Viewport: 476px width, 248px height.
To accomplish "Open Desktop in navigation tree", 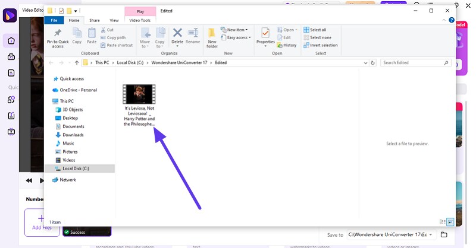I will pos(67,118).
